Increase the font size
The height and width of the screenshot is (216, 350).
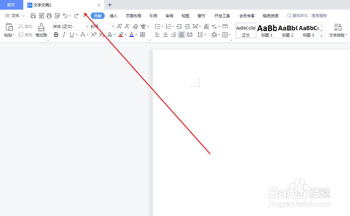pos(119,26)
